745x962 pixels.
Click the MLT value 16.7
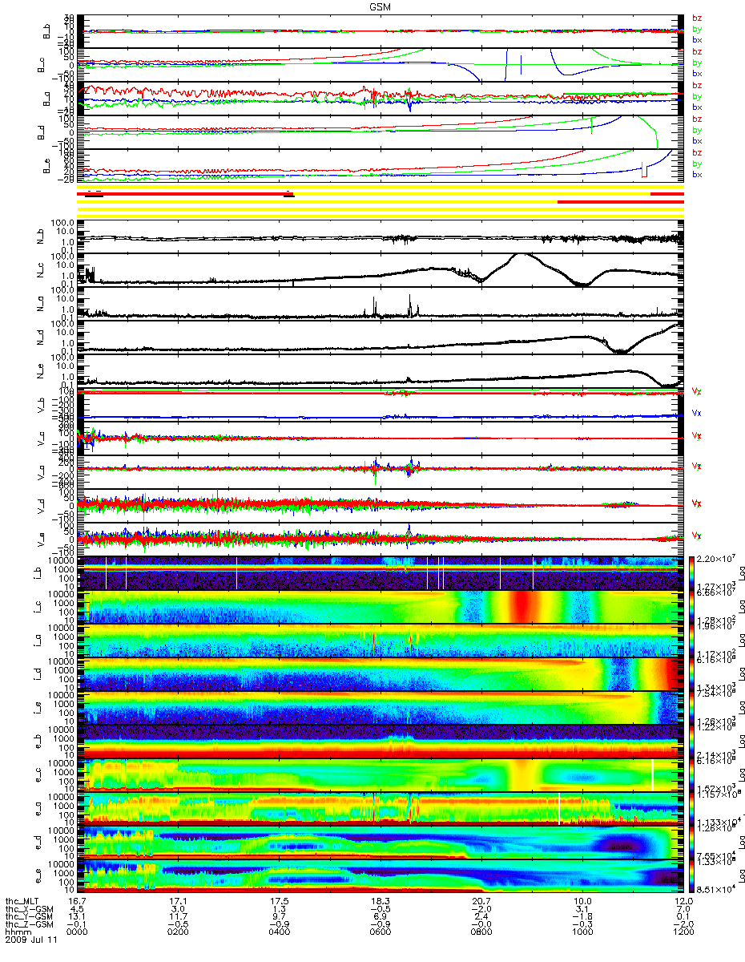pos(78,901)
